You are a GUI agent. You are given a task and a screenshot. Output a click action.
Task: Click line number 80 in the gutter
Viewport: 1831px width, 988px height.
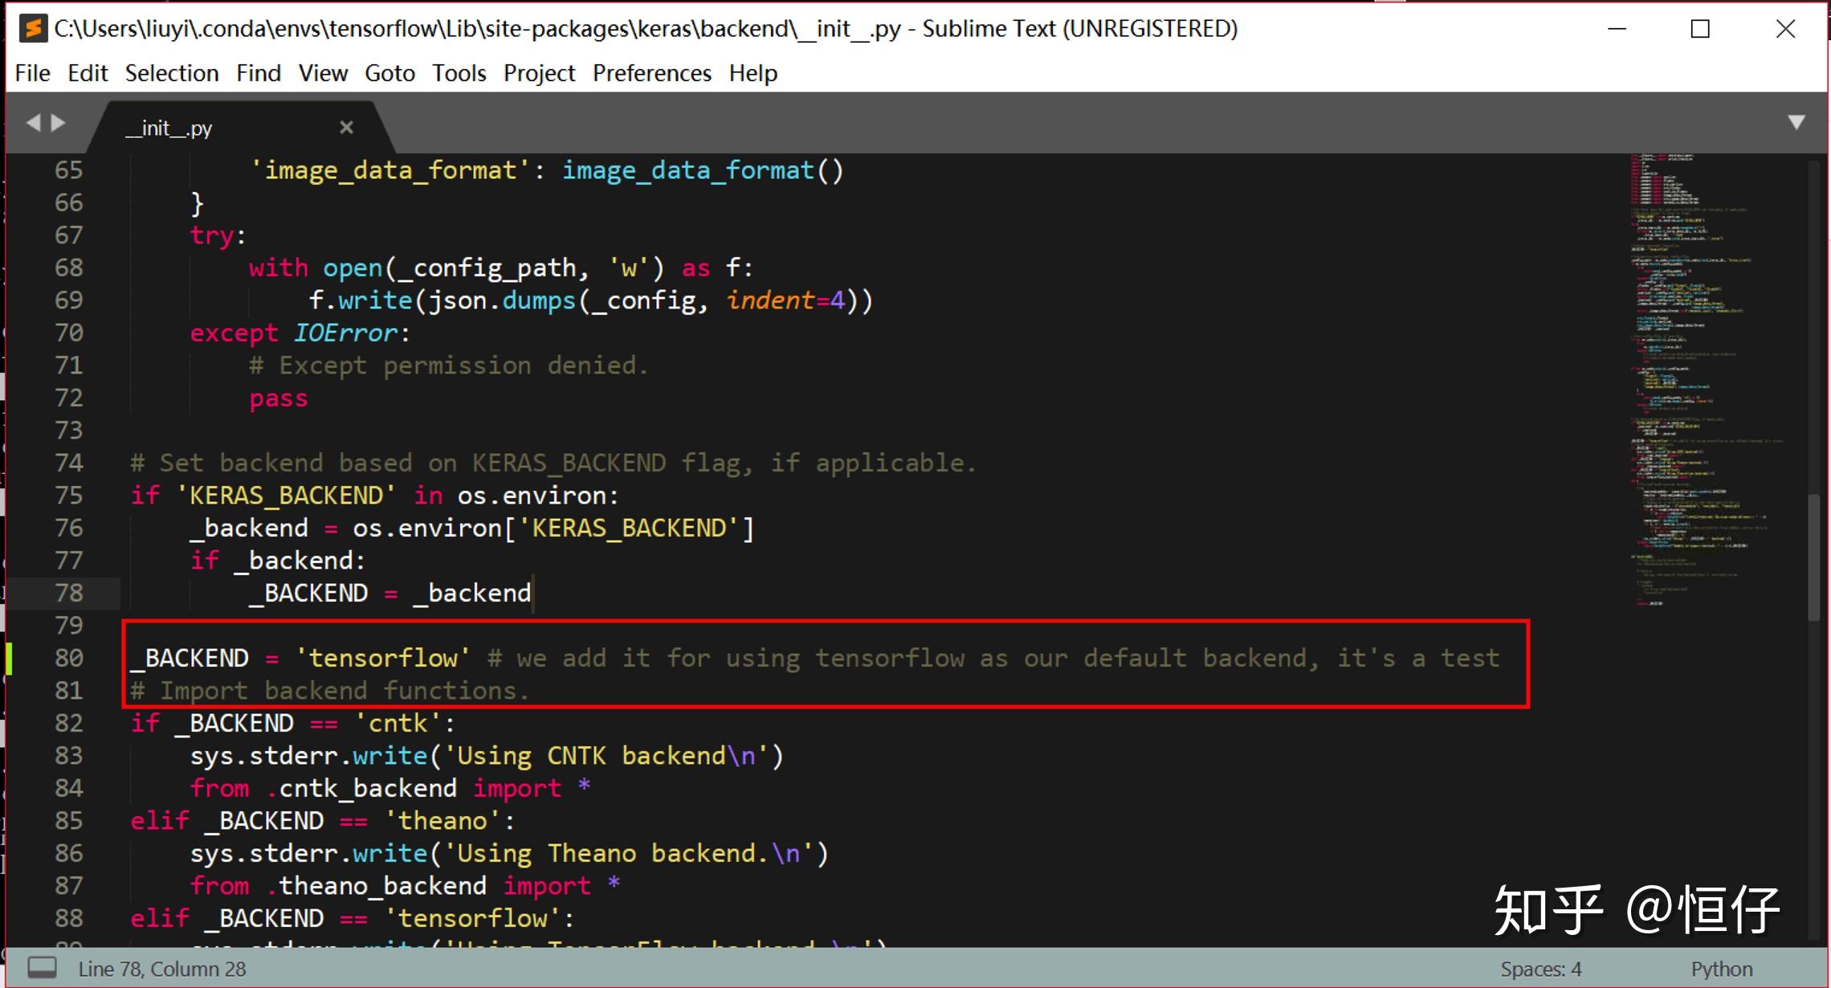pyautogui.click(x=68, y=657)
